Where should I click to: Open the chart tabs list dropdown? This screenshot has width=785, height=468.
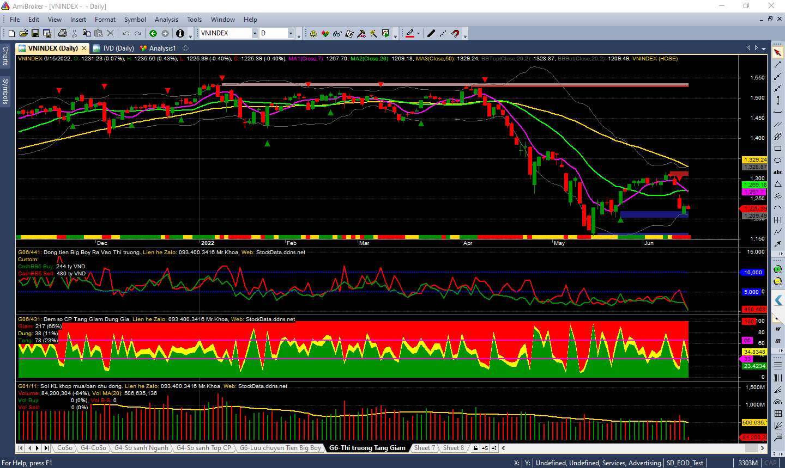tap(763, 48)
